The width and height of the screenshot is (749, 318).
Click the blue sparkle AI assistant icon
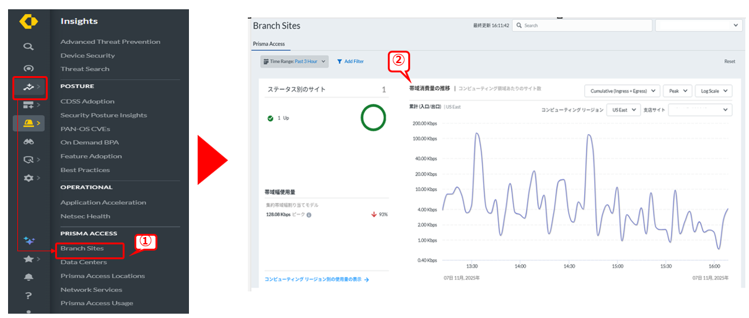click(x=28, y=240)
